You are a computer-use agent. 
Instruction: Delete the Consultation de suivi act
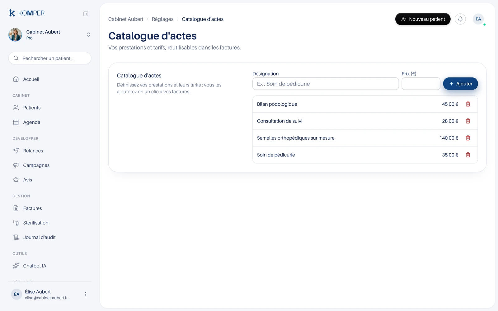(x=468, y=121)
